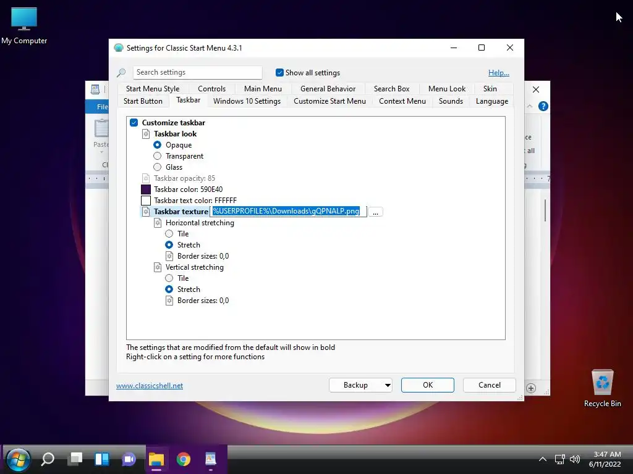Open the Context Menu tab
The width and height of the screenshot is (633, 474).
click(x=402, y=101)
